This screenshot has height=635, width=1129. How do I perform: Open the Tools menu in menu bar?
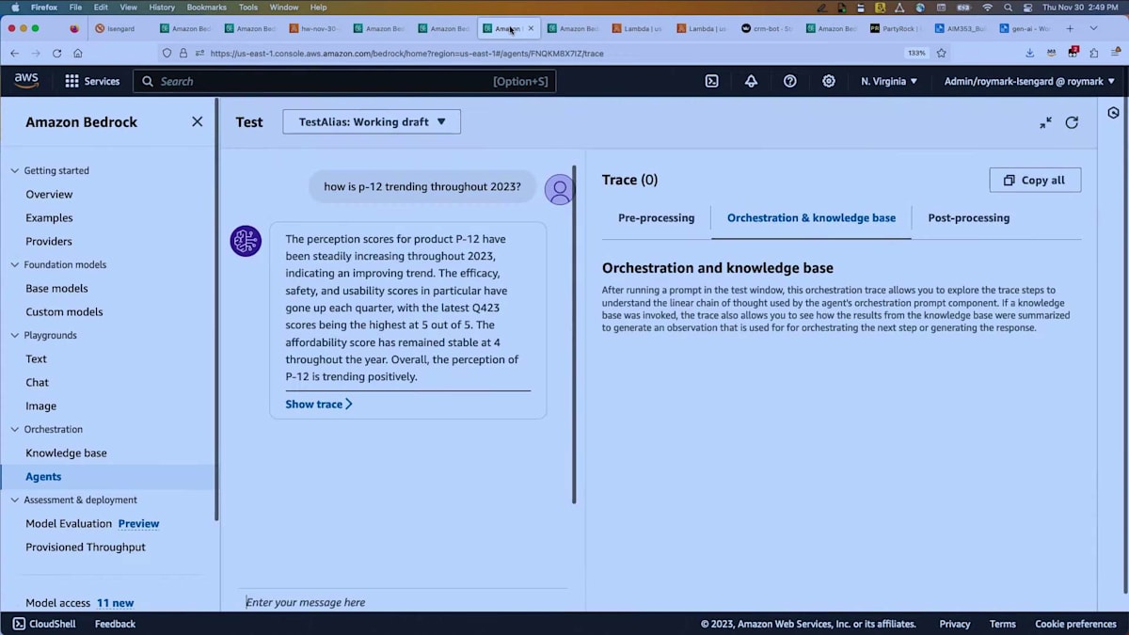[248, 7]
